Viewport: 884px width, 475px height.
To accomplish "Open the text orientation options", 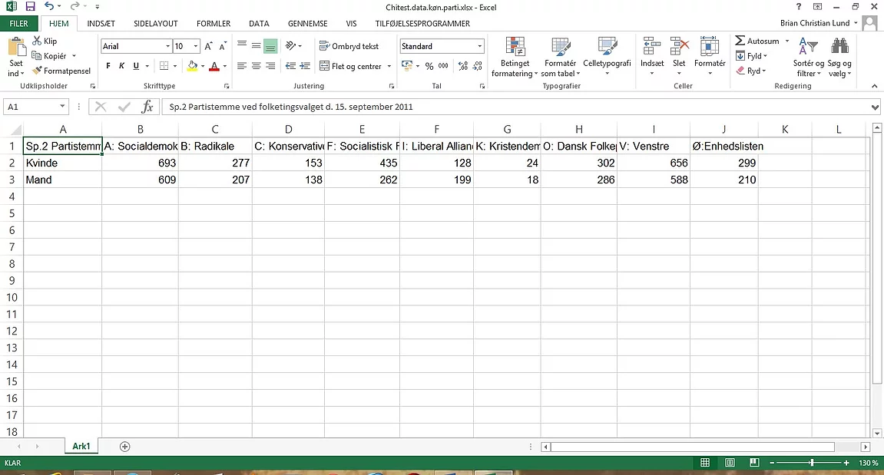I will click(293, 45).
